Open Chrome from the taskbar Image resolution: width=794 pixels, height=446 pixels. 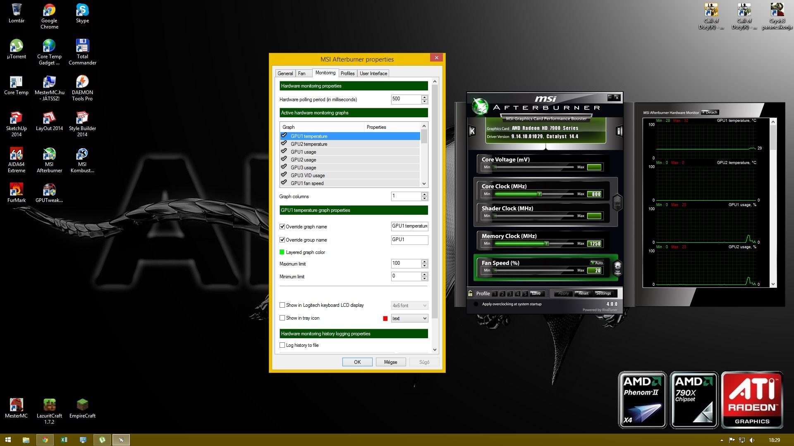(45, 440)
